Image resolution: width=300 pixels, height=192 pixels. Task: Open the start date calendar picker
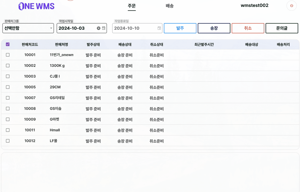pos(104,28)
